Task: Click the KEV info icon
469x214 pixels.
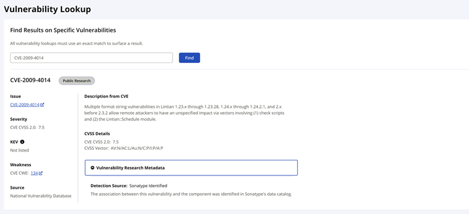Action: pos(22,142)
